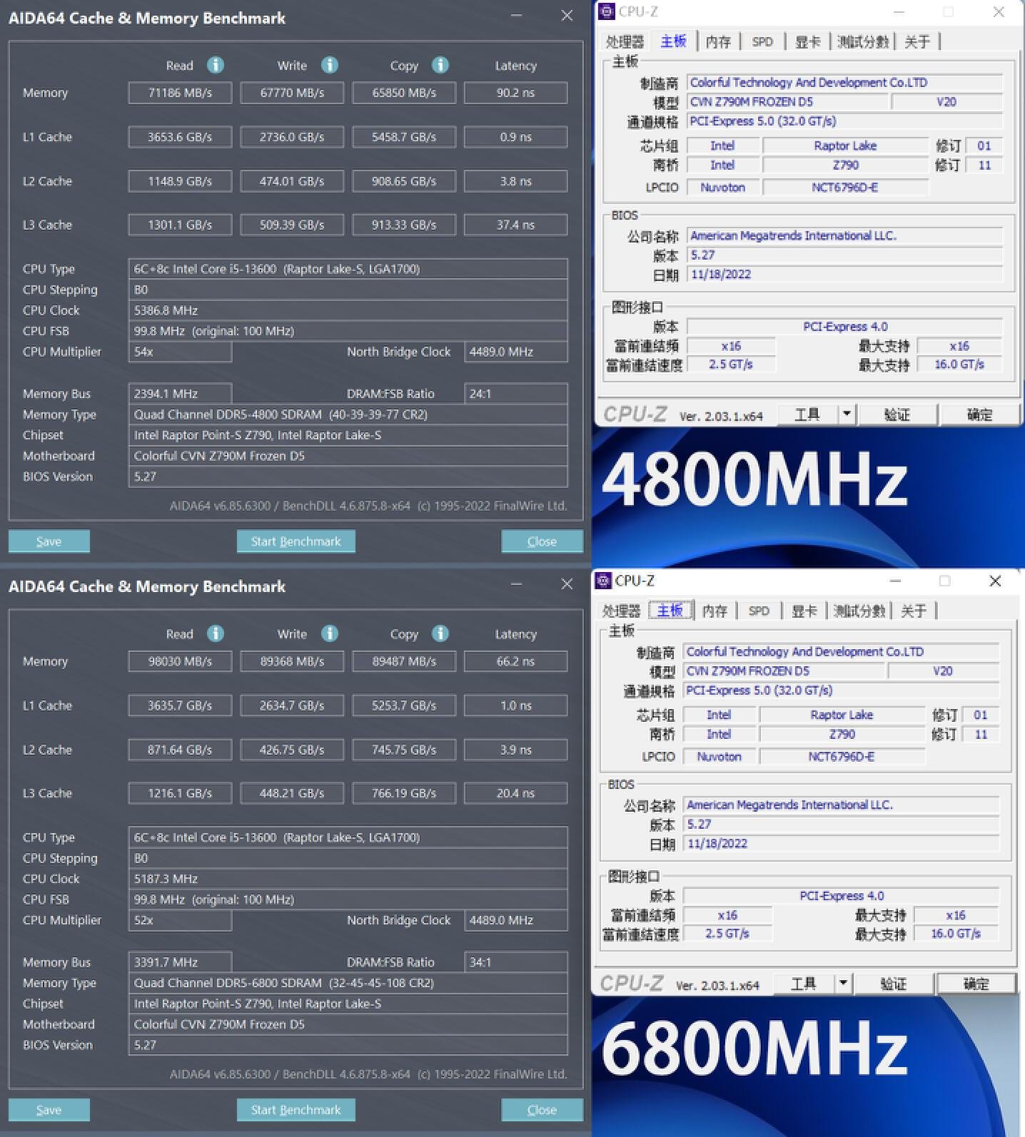This screenshot has width=1025, height=1137.
Task: Select the 关于 tab in the upper CPU-Z window
Action: pos(917,41)
